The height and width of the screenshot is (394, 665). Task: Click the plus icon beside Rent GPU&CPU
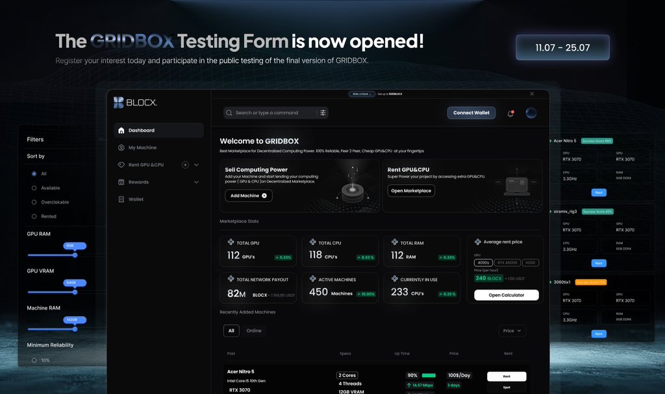185,165
